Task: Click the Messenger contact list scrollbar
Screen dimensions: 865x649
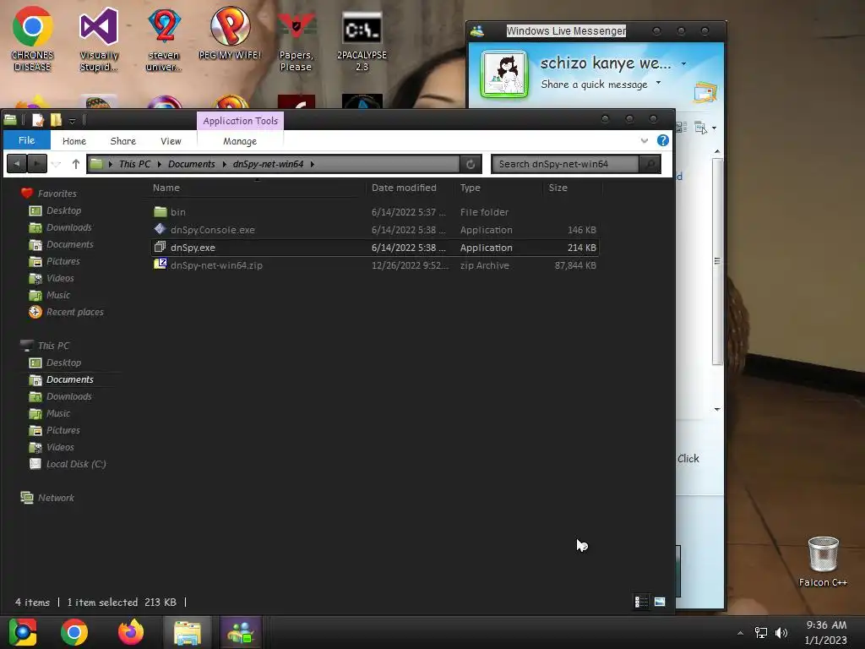Action: pos(717,261)
